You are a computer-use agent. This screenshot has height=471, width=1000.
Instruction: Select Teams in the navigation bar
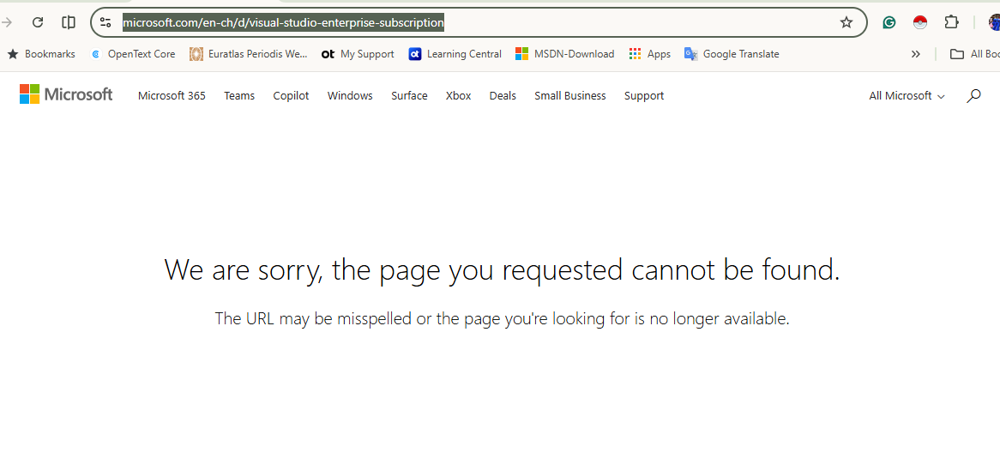(x=239, y=96)
